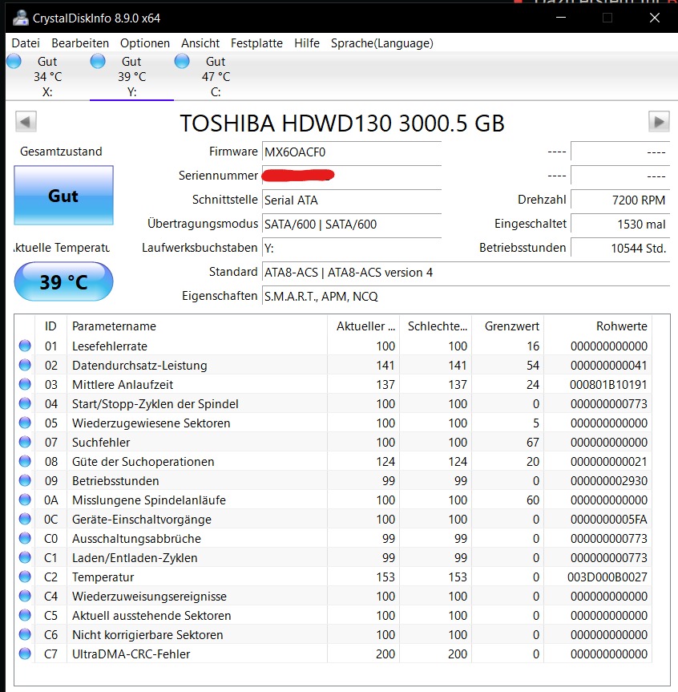678x692 pixels.
Task: Click the Eingeschaltet value 1530 mal
Action: coord(620,225)
